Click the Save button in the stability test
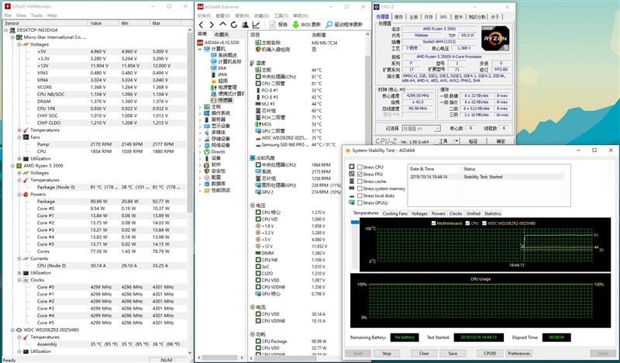This screenshot has width=620, height=363. (453, 353)
